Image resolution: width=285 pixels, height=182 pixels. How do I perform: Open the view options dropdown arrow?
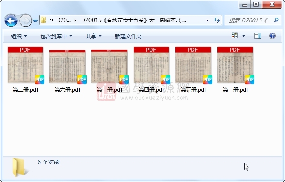243,36
